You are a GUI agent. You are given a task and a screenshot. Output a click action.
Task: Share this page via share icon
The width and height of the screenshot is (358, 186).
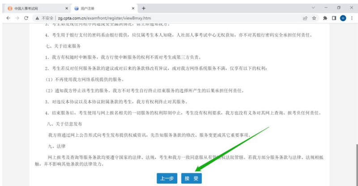pyautogui.click(x=305, y=18)
